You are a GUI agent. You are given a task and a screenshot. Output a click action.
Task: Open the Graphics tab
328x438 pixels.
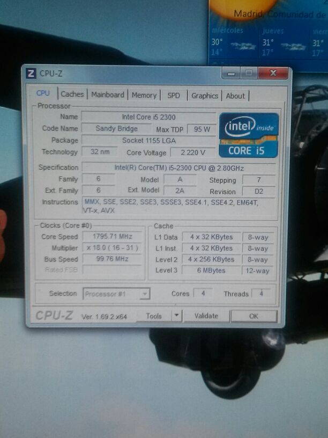point(205,96)
